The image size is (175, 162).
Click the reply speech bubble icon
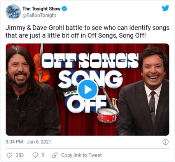tap(35, 155)
